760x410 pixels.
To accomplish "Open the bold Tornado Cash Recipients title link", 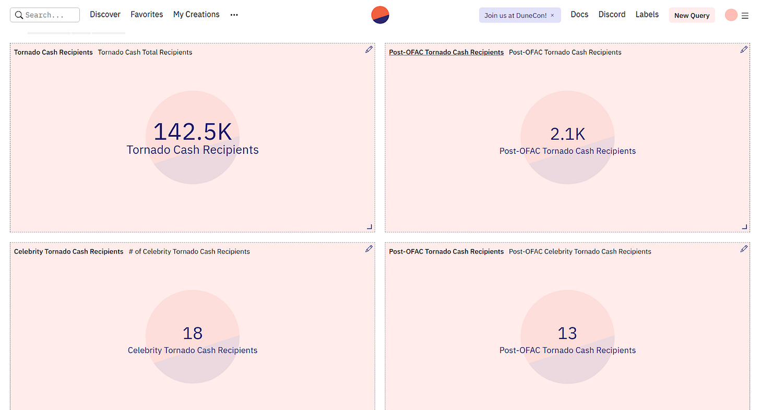I will [53, 52].
